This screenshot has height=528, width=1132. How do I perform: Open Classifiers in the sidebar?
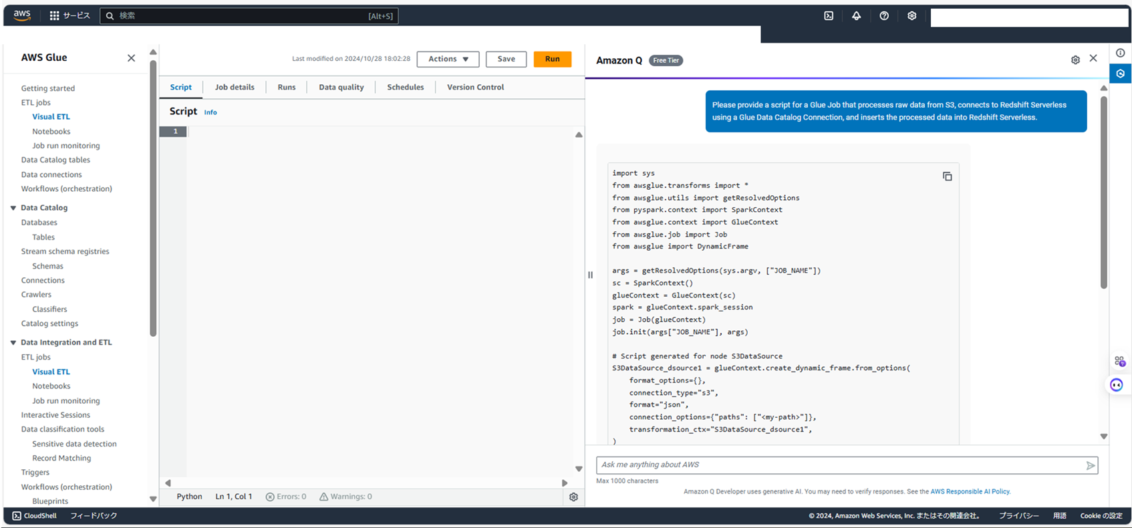tap(49, 309)
